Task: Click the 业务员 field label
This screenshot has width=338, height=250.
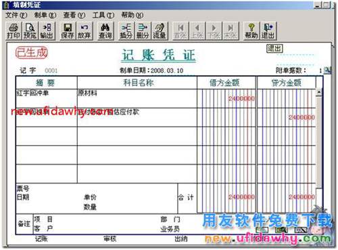Action: coord(170,229)
